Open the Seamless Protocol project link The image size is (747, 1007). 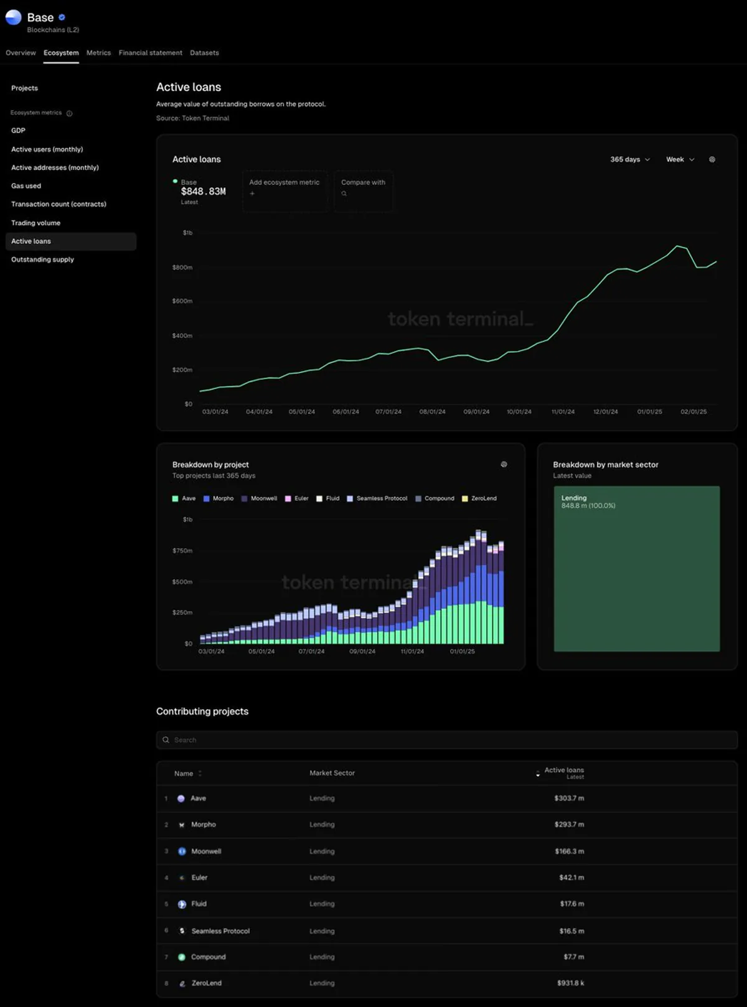click(x=220, y=931)
